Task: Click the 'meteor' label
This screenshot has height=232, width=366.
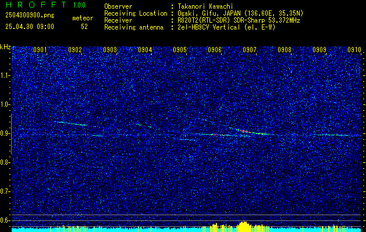Action: (x=83, y=18)
